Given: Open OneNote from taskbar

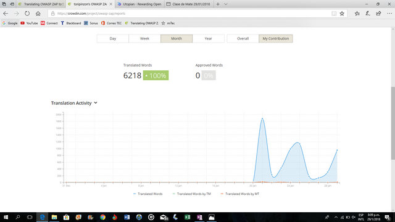Looking at the screenshot, I should coord(199,217).
